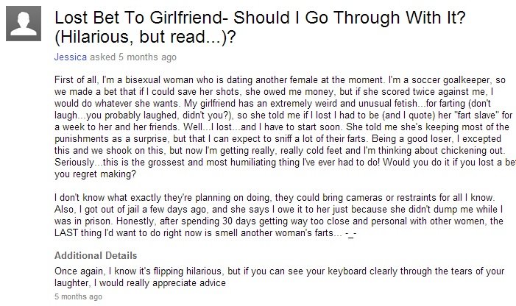The height and width of the screenshot is (306, 516).
Task: Click the bottom '5 months ago' timestamp
Action: pyautogui.click(x=79, y=297)
